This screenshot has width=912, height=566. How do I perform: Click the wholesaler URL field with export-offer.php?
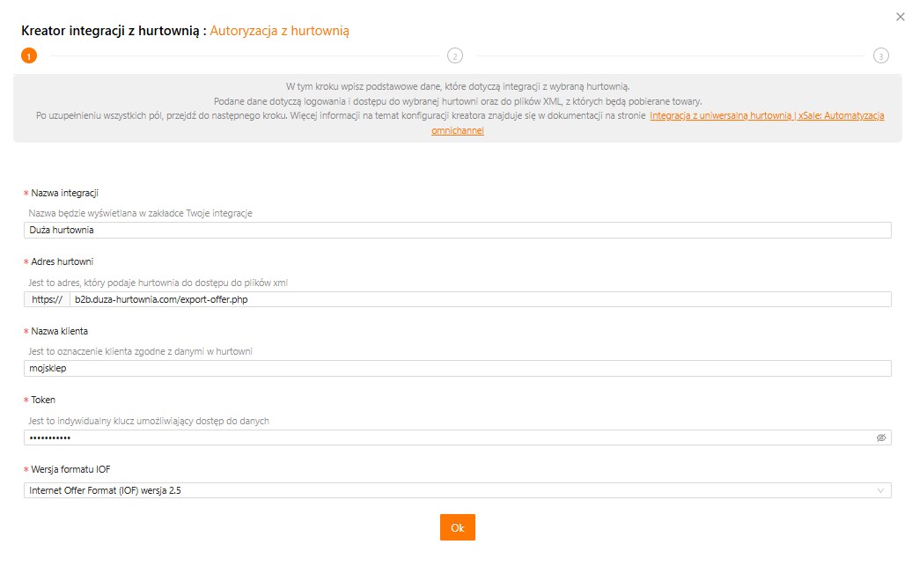pos(479,299)
